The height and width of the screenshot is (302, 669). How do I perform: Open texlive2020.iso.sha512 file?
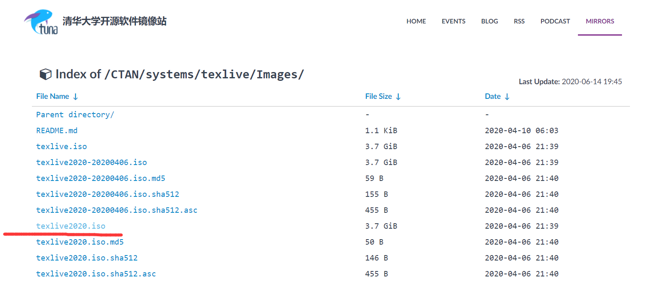87,258
